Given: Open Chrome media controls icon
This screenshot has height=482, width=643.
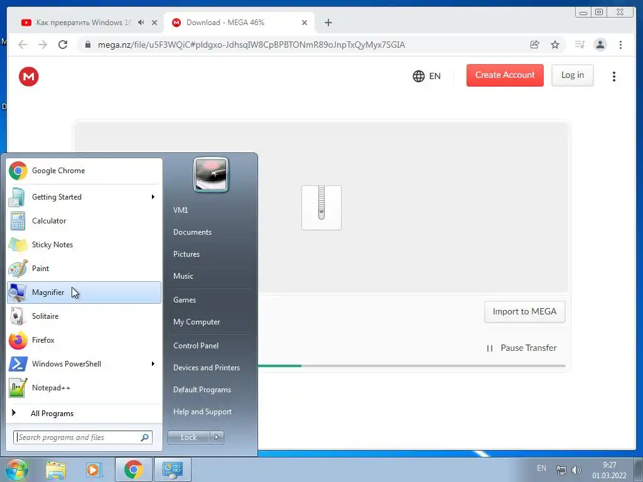Looking at the screenshot, I should pyautogui.click(x=580, y=45).
